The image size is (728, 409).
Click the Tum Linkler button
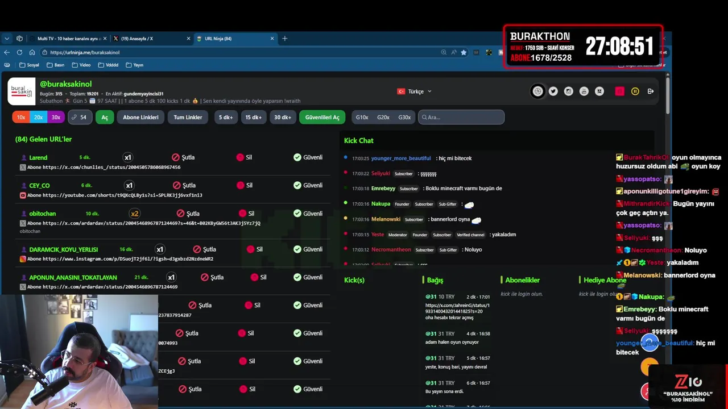[x=188, y=117]
